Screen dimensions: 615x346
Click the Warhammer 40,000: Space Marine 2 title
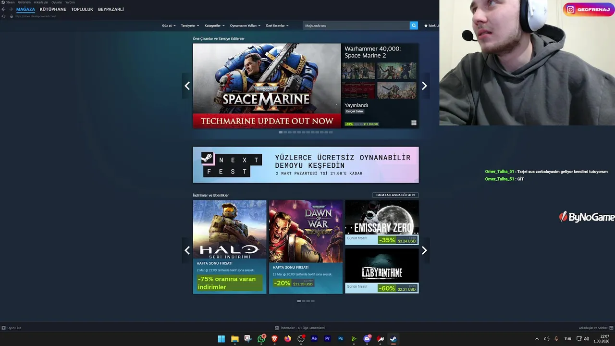372,52
